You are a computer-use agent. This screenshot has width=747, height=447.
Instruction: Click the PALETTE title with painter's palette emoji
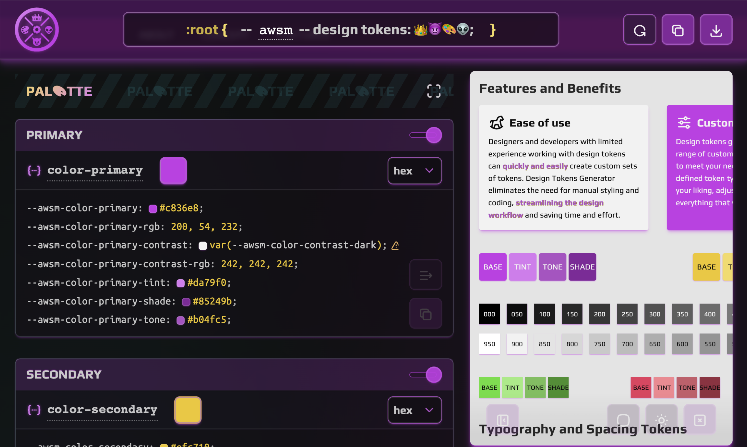pyautogui.click(x=59, y=91)
